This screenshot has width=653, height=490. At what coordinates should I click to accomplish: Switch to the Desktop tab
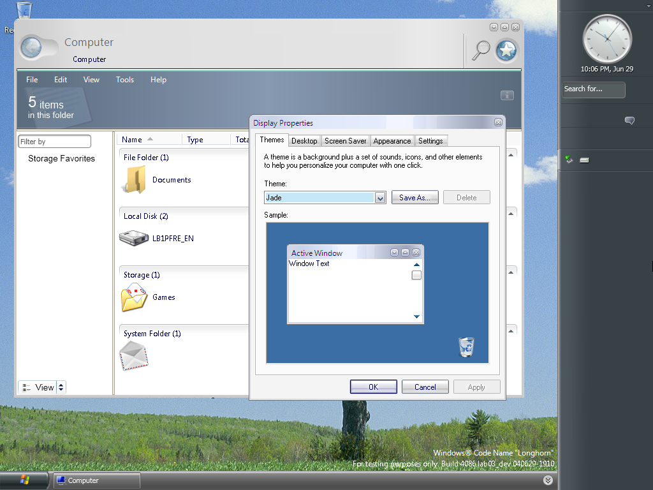click(x=304, y=141)
